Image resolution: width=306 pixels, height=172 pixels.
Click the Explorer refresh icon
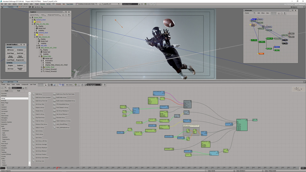pyautogui.click(x=66, y=15)
